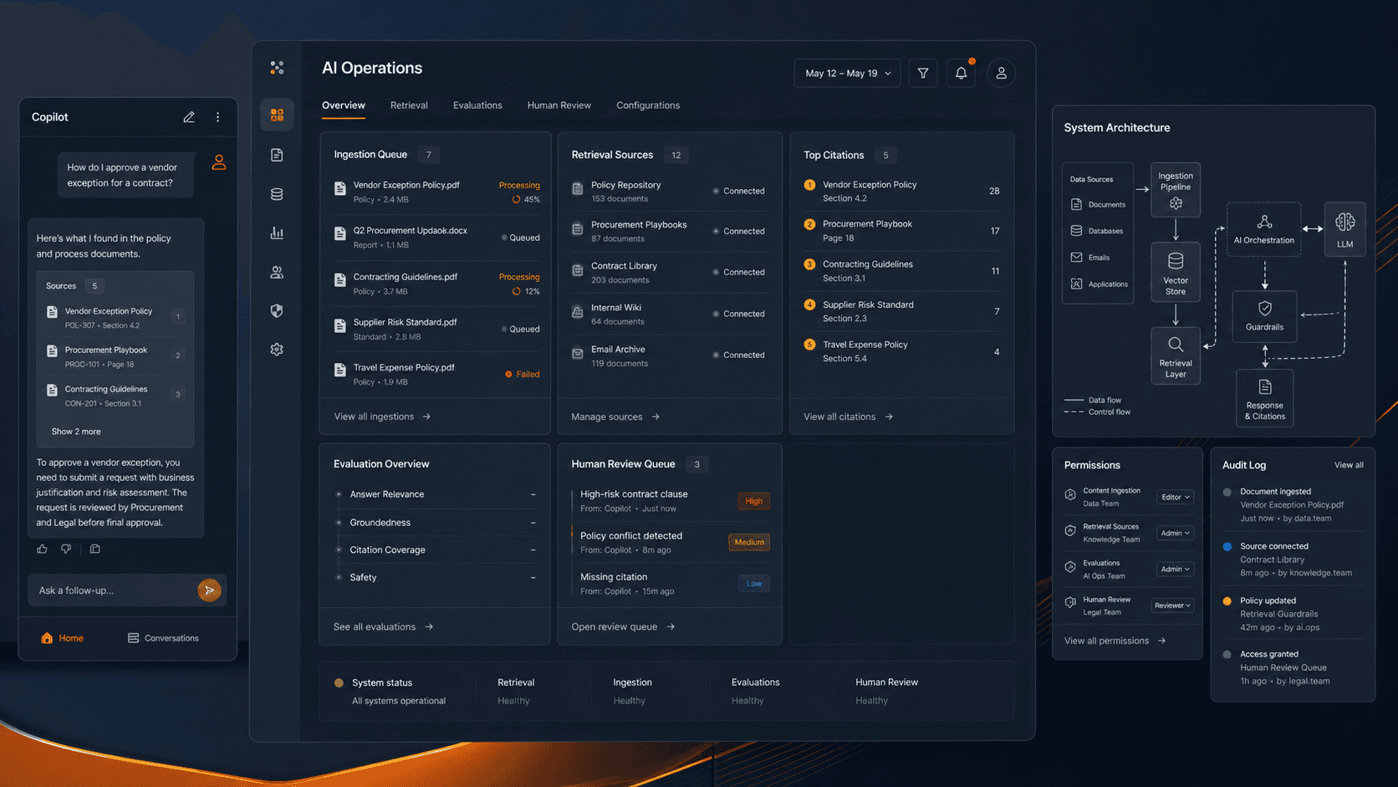Viewport: 1398px width, 787px height.
Task: Click the High priority badge
Action: pyautogui.click(x=753, y=501)
